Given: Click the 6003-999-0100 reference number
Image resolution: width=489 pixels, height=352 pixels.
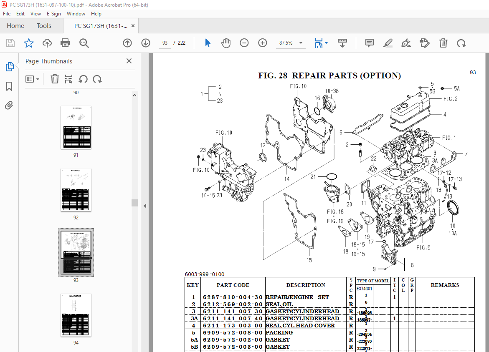Looking at the screenshot, I should click(205, 274).
